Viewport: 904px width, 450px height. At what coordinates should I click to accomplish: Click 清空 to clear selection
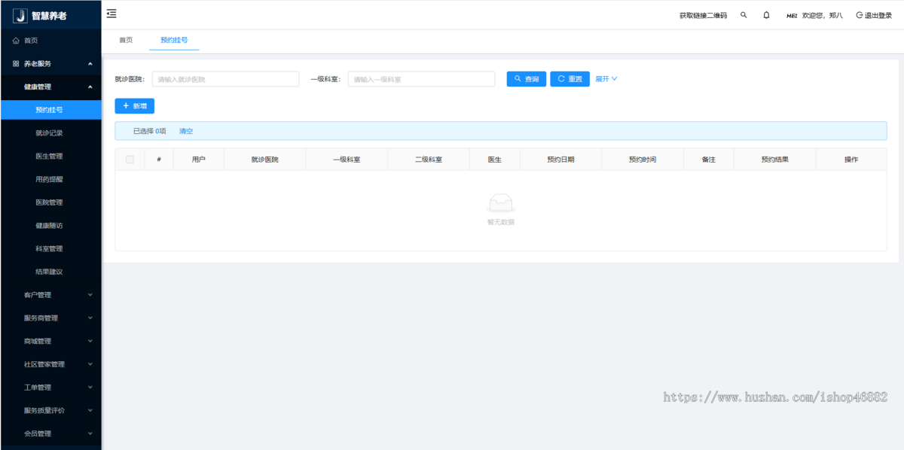pyautogui.click(x=186, y=131)
